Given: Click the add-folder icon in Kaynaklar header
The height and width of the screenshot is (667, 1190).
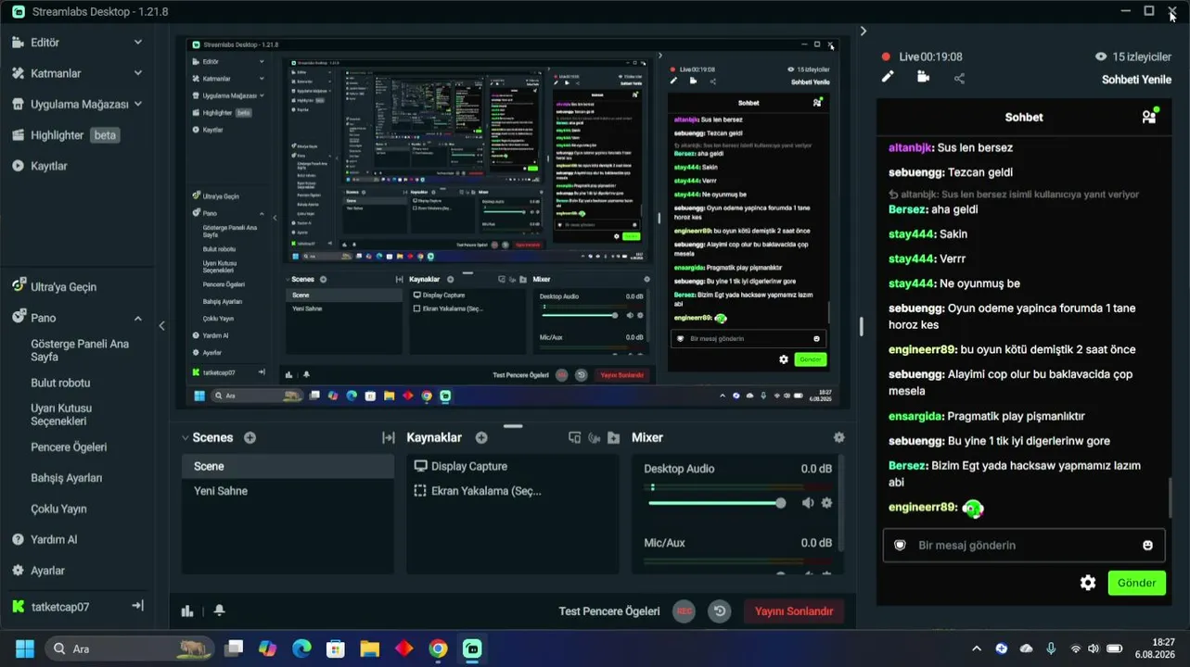Looking at the screenshot, I should tap(613, 438).
